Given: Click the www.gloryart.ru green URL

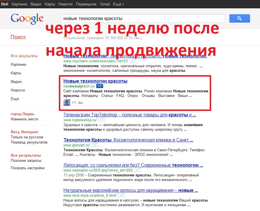Looking at the screenshot, I should pos(77,145).
